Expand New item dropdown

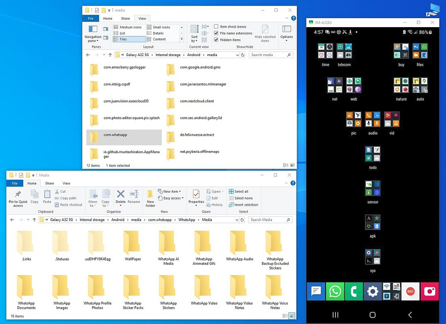coord(169,192)
